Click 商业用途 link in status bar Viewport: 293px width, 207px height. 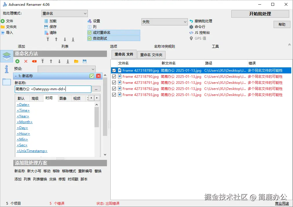[x=282, y=204]
